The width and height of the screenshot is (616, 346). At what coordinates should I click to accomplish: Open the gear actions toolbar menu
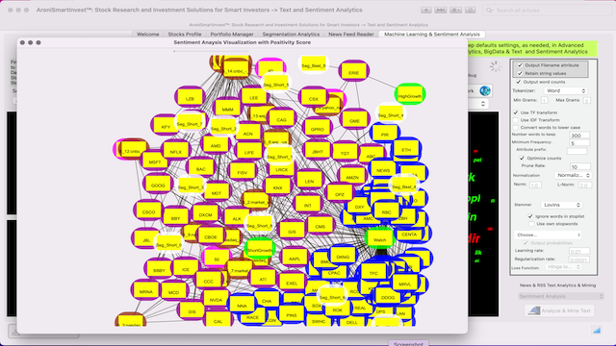(x=455, y=10)
